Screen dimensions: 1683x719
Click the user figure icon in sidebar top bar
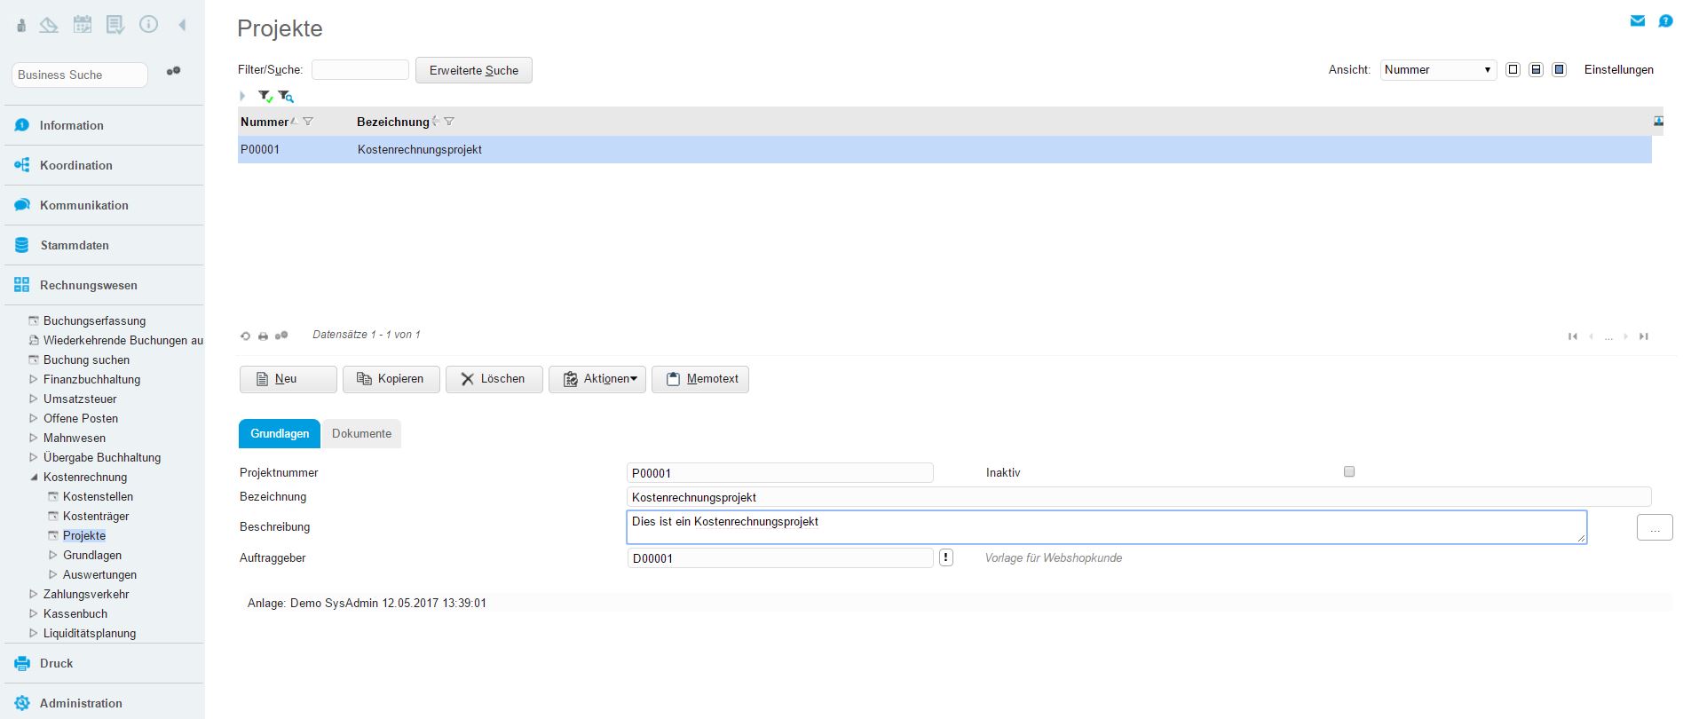(x=21, y=25)
